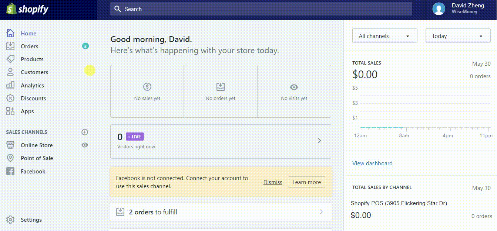
Task: Go to Home in sidebar
Action: [x=28, y=33]
